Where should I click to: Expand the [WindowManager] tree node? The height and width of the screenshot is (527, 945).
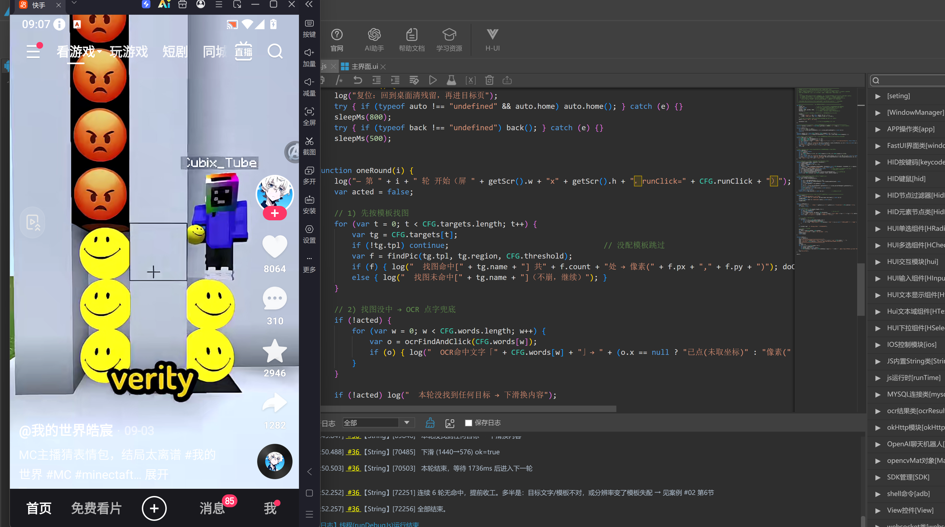878,113
